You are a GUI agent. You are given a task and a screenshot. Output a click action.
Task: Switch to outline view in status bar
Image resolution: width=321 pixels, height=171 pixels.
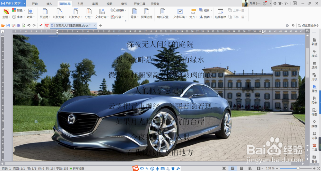coord(241,168)
